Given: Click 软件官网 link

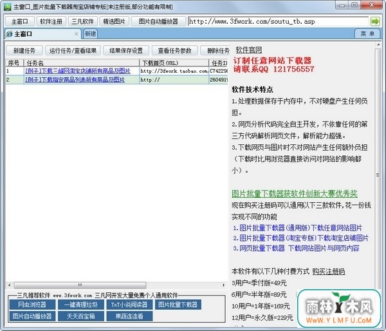Looking at the screenshot, I should [x=248, y=50].
